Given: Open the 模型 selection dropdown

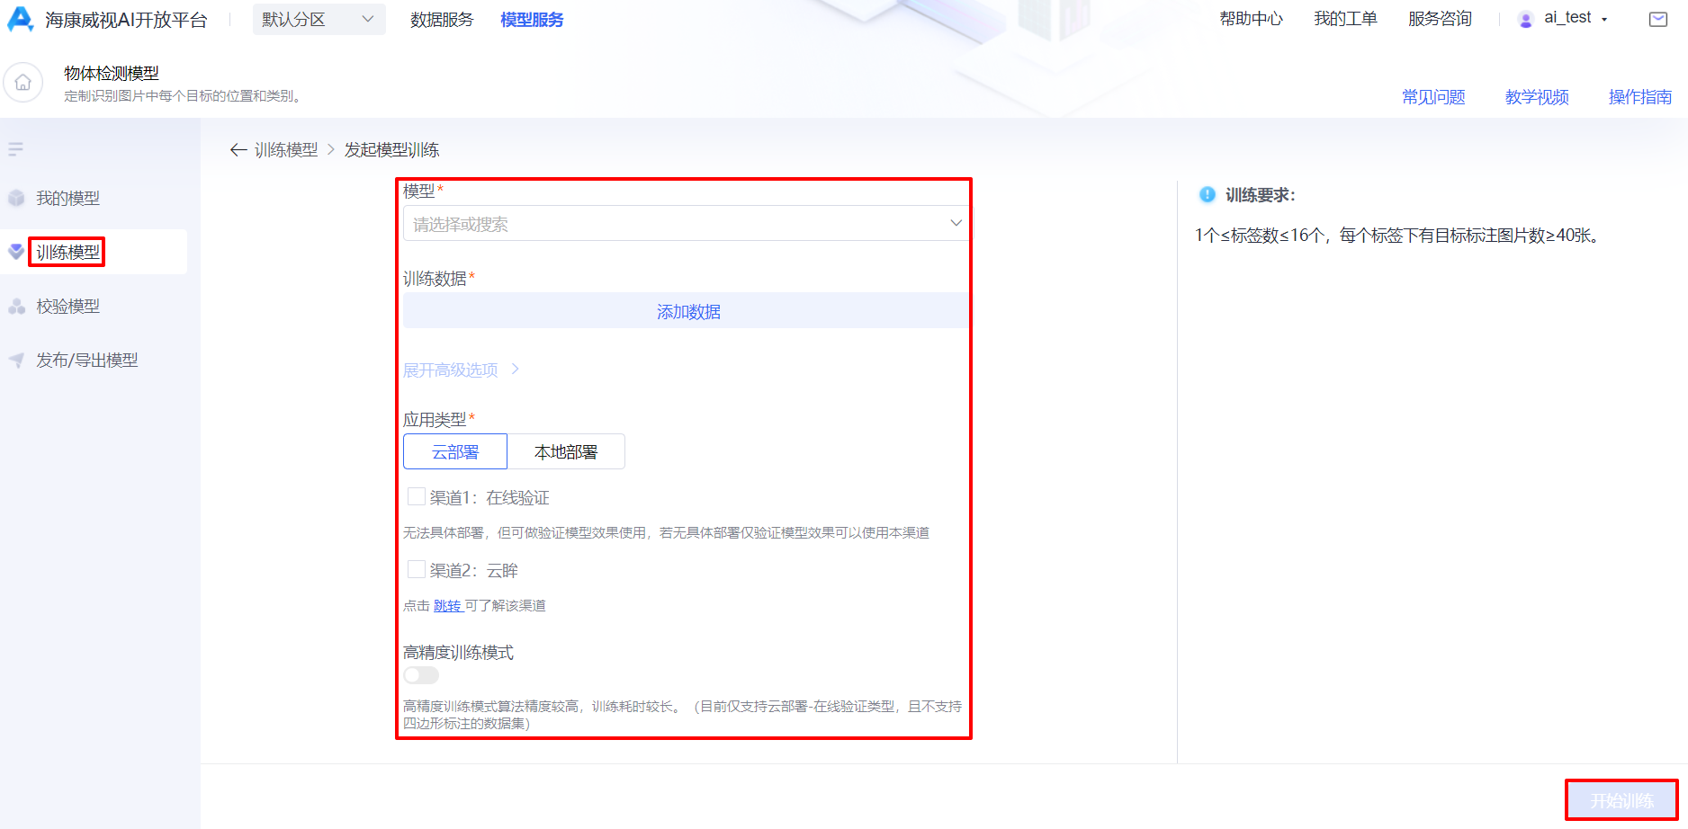Looking at the screenshot, I should pyautogui.click(x=685, y=223).
